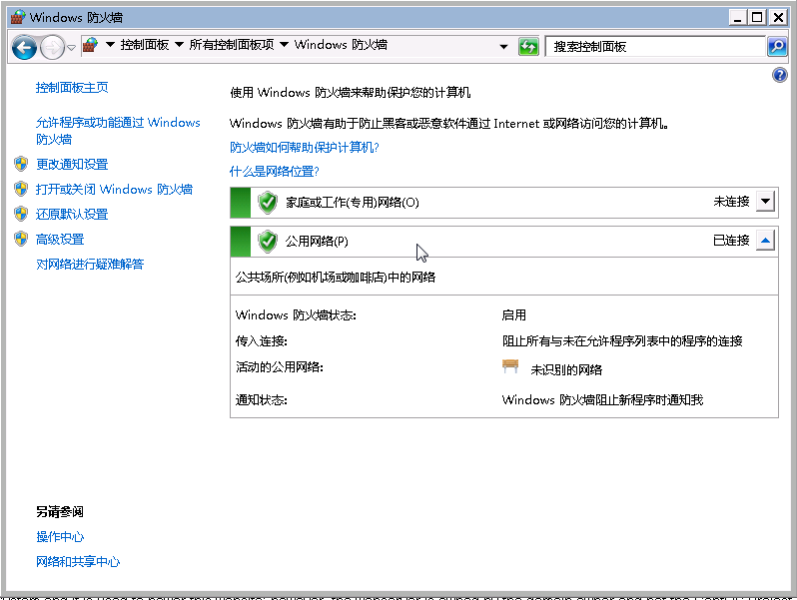
Task: Click the 阻止所有与未在允许程序列表中的程序的连接 value
Action: pos(622,340)
